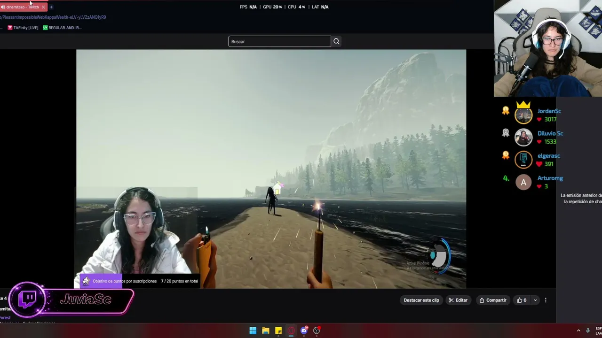
Task: Click the GPU 20% stat readout
Action: tap(272, 7)
